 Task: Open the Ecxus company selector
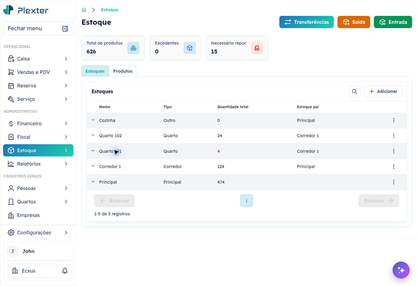[33, 271]
